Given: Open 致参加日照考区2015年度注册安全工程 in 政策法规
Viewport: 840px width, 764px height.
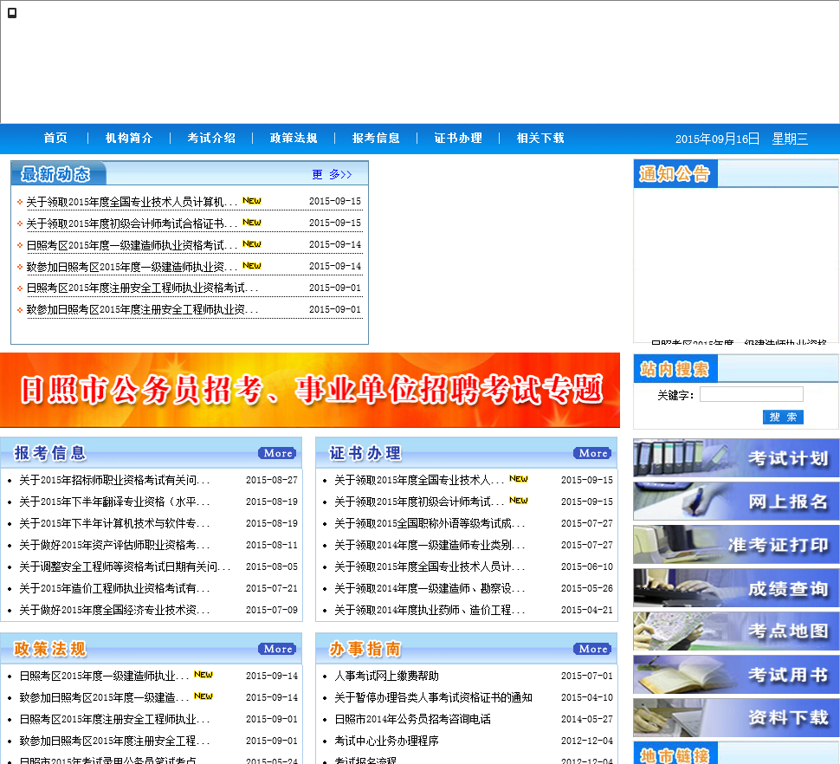Looking at the screenshot, I should pyautogui.click(x=114, y=741).
